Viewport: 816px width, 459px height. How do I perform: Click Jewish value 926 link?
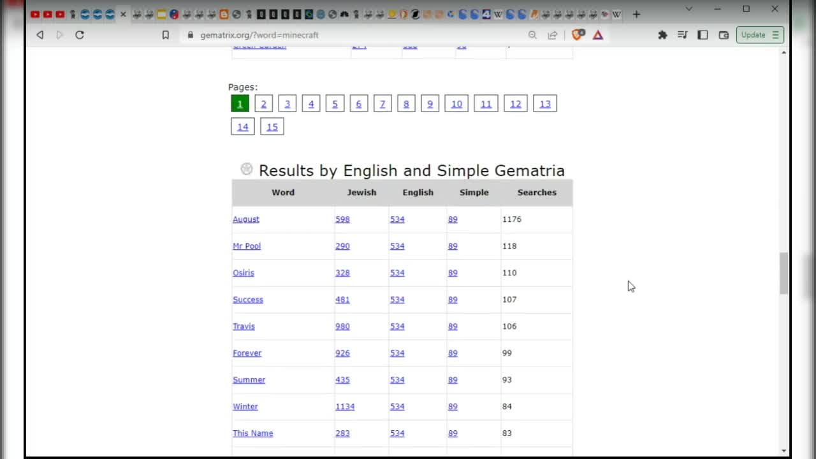pos(343,353)
